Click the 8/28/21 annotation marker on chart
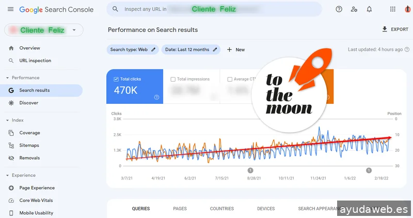 (250, 170)
